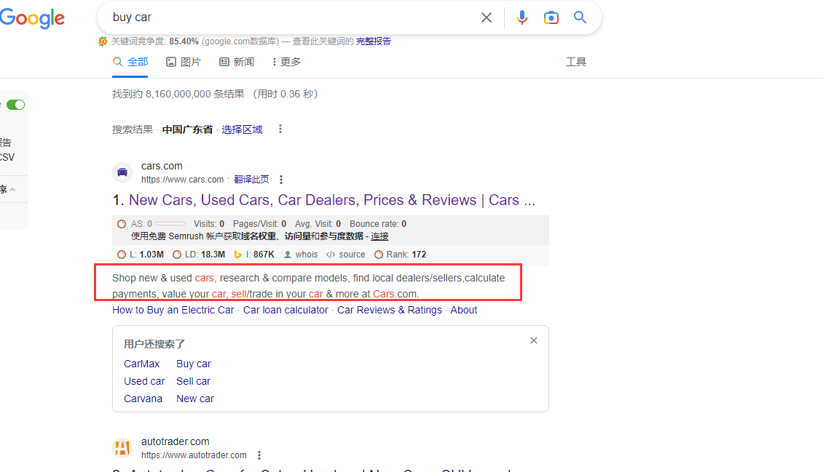This screenshot has width=823, height=472.
Task: Open Car Reviews & Ratings sitelink
Action: click(390, 310)
